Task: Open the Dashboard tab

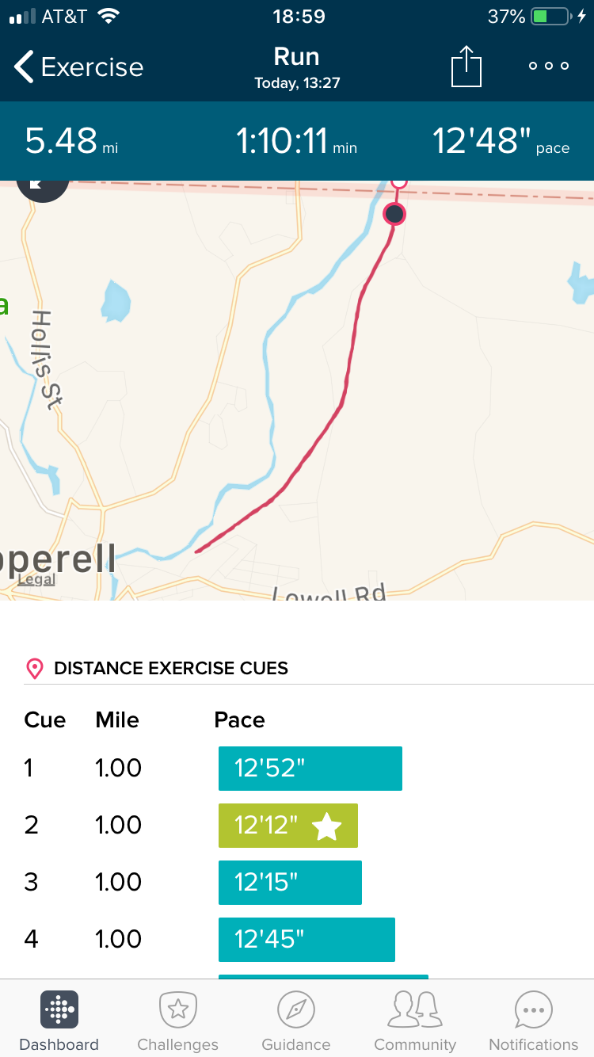Action: click(x=59, y=1021)
